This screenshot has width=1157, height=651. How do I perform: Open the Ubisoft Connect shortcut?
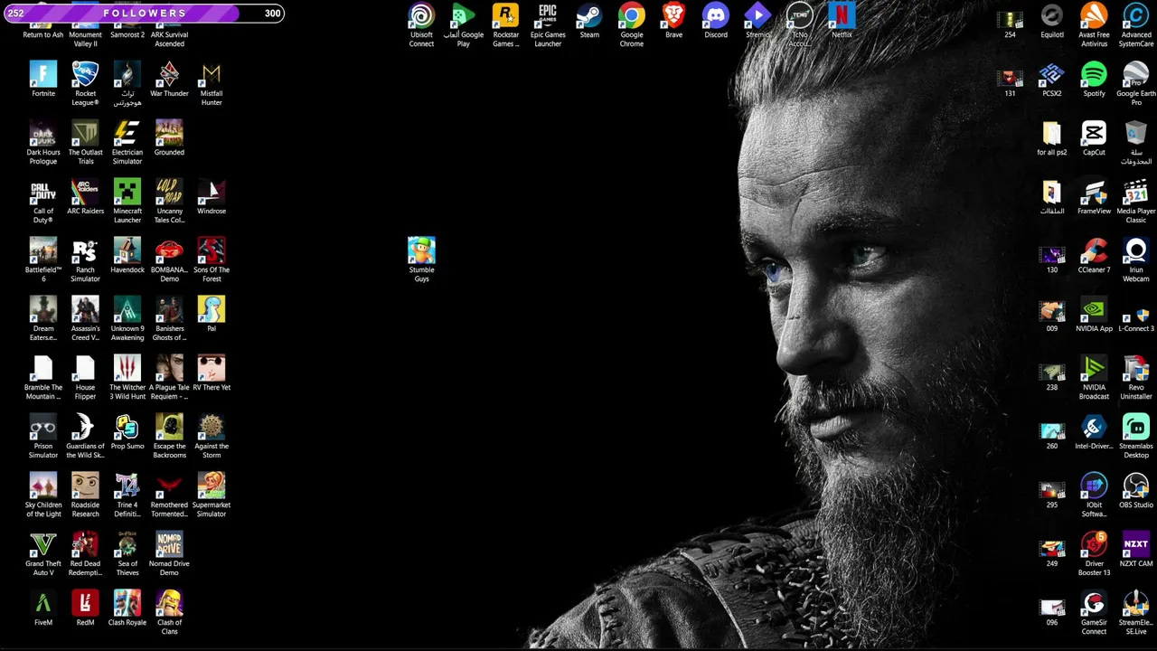(x=421, y=15)
